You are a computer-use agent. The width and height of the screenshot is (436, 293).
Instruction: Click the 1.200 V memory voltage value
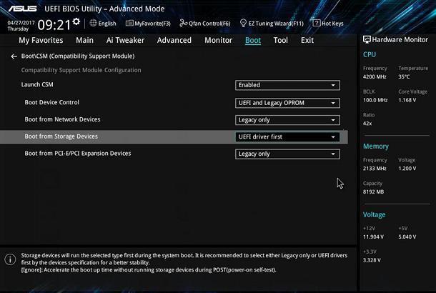pos(407,169)
